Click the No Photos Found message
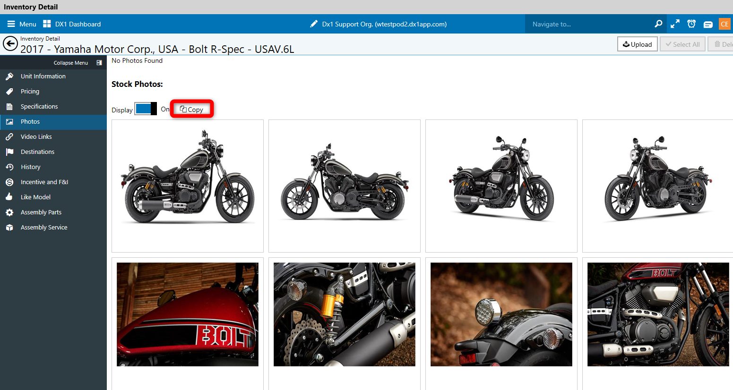The height and width of the screenshot is (390, 733). [x=137, y=60]
